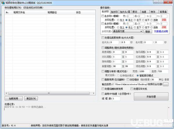Click the 刷新 button
The width and height of the screenshot is (174, 129).
click(x=148, y=31)
